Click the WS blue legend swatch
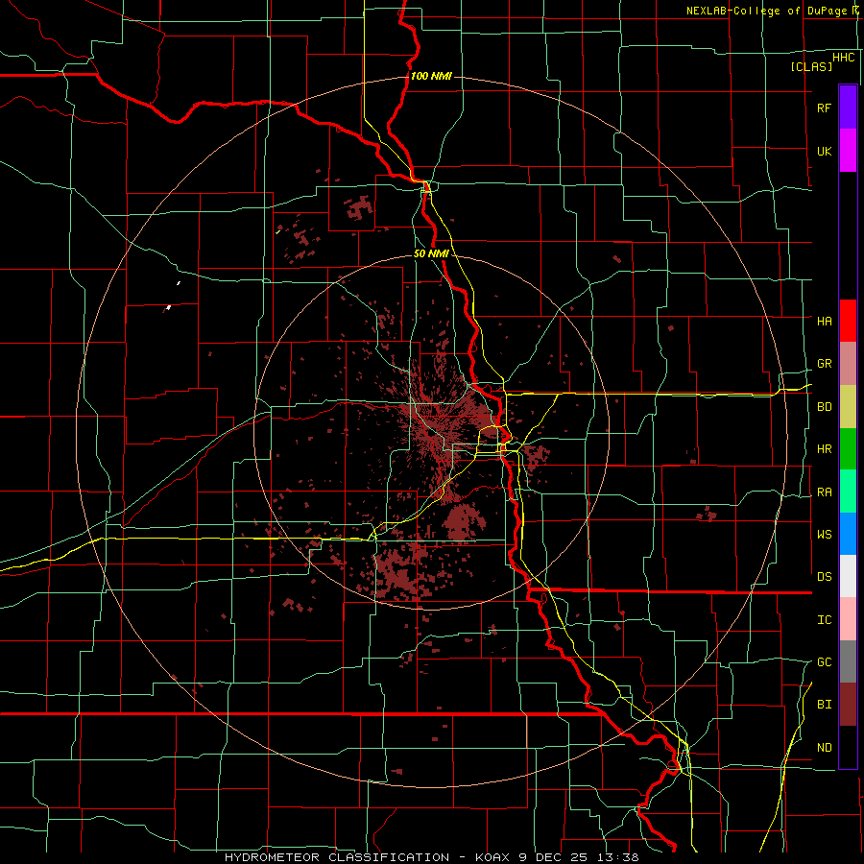The height and width of the screenshot is (864, 864). (848, 534)
